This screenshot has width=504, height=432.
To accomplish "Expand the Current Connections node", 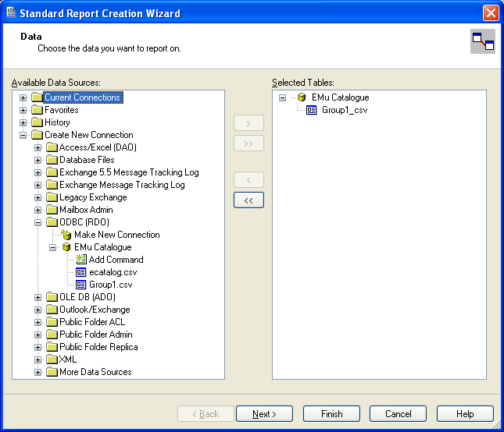I will (x=23, y=97).
